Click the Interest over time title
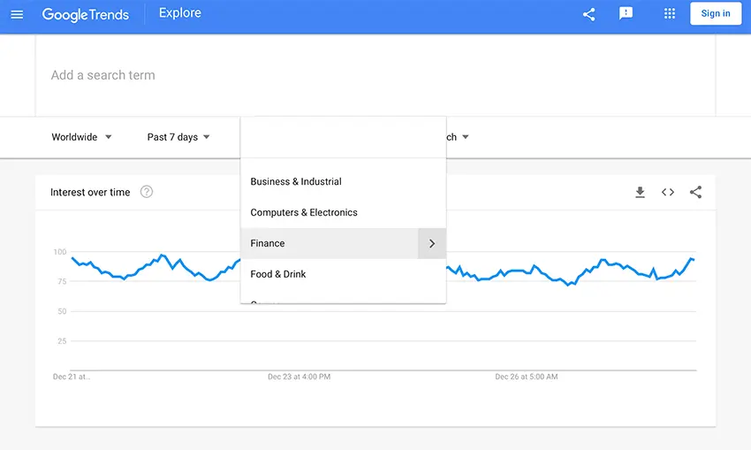Viewport: 751px width, 450px height. point(90,192)
